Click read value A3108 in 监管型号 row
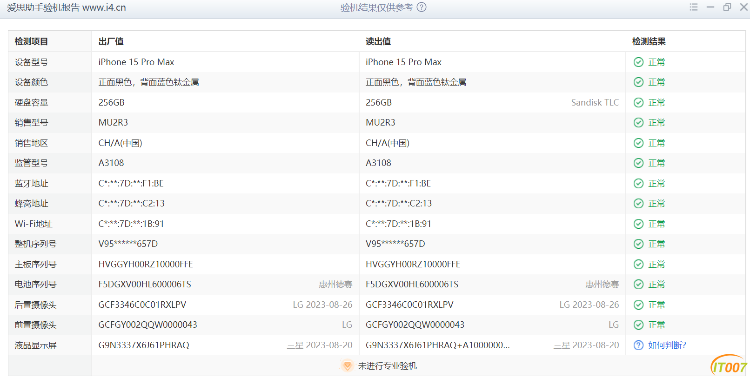750x378 pixels. (x=378, y=163)
